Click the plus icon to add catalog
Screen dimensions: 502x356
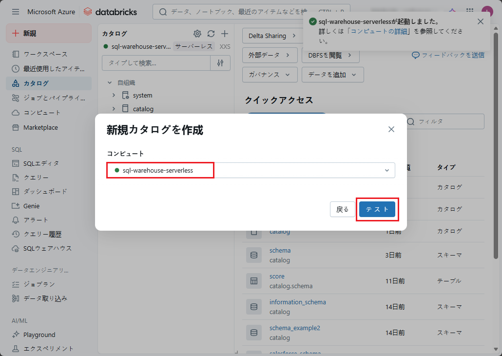coord(225,34)
